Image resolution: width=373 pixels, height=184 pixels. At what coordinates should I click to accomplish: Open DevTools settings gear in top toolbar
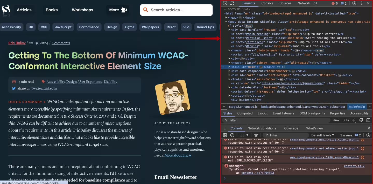[354, 3]
